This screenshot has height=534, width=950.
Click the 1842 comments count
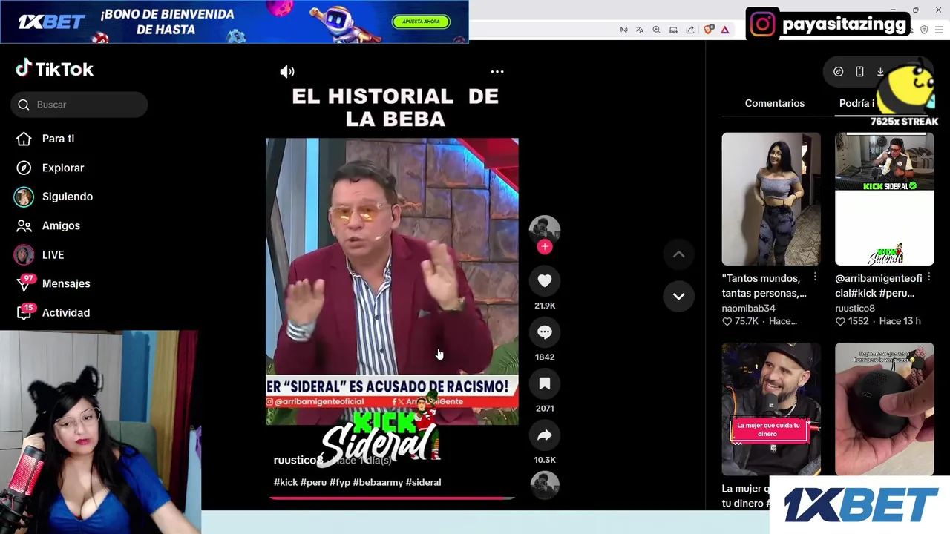[545, 357]
